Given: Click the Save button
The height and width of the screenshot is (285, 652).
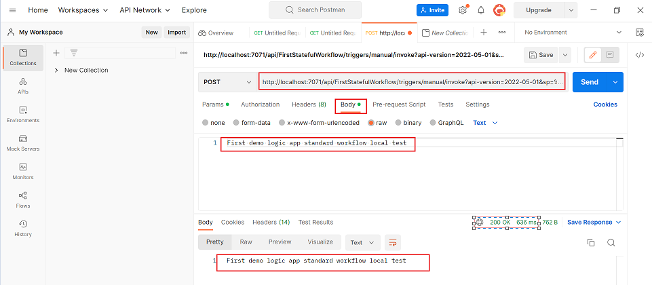Looking at the screenshot, I should [541, 55].
